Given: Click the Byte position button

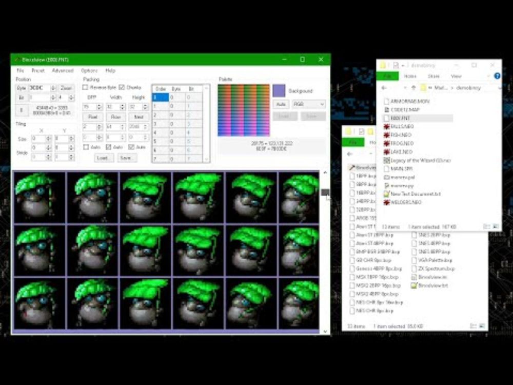Looking at the screenshot, I should pos(21,88).
